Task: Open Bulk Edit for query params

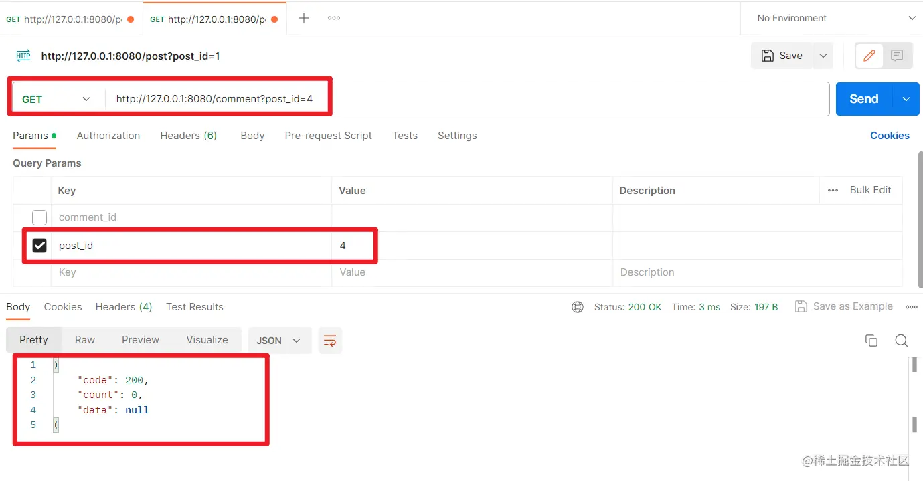Action: click(870, 190)
